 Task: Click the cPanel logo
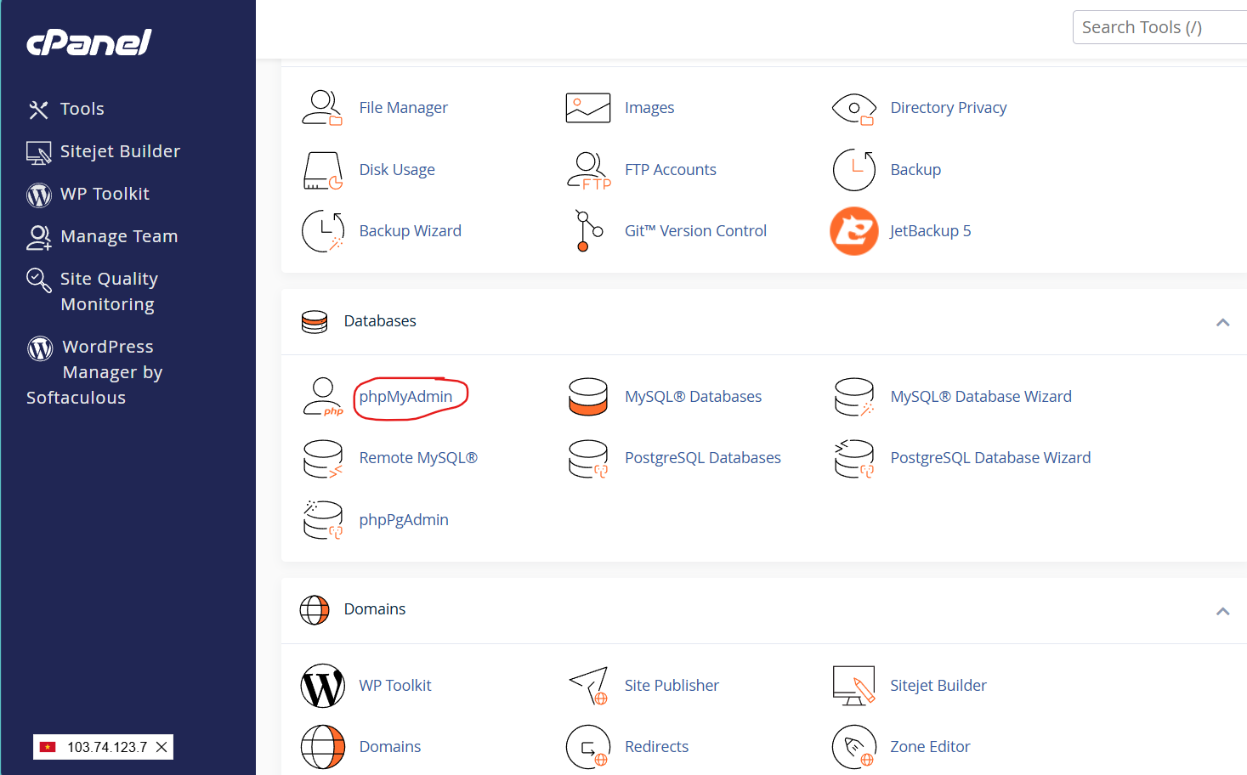point(89,42)
